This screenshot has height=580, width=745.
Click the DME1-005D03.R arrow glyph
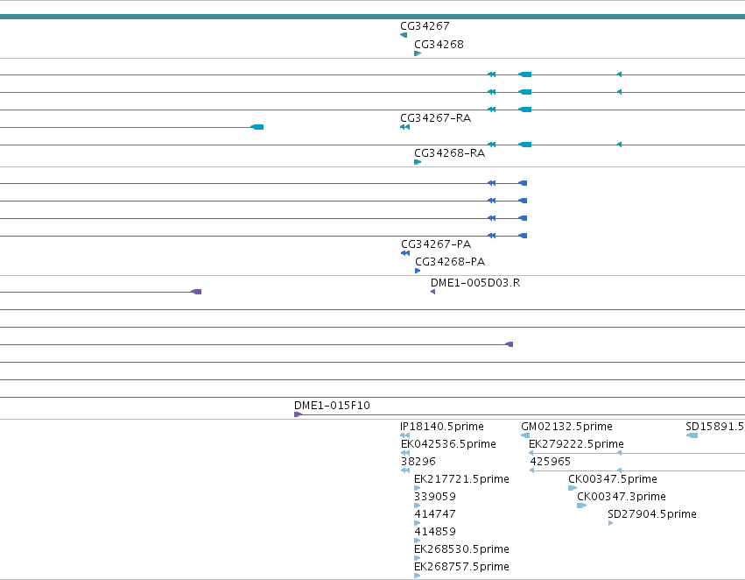pyautogui.click(x=432, y=292)
